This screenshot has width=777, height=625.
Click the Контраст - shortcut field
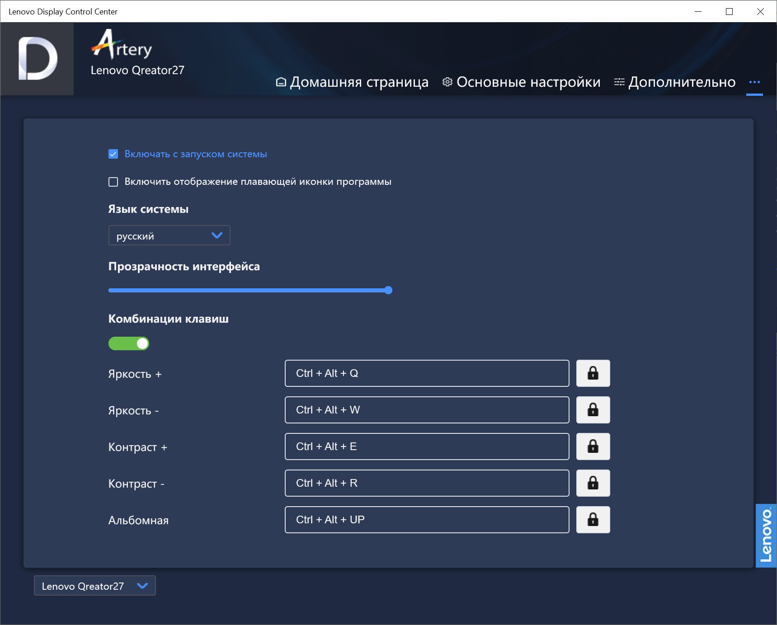click(427, 483)
